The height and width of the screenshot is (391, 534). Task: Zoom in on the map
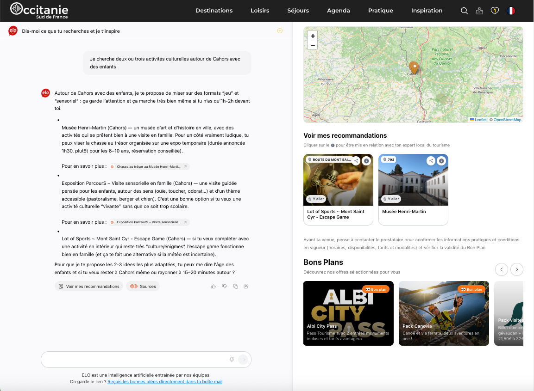coord(312,36)
